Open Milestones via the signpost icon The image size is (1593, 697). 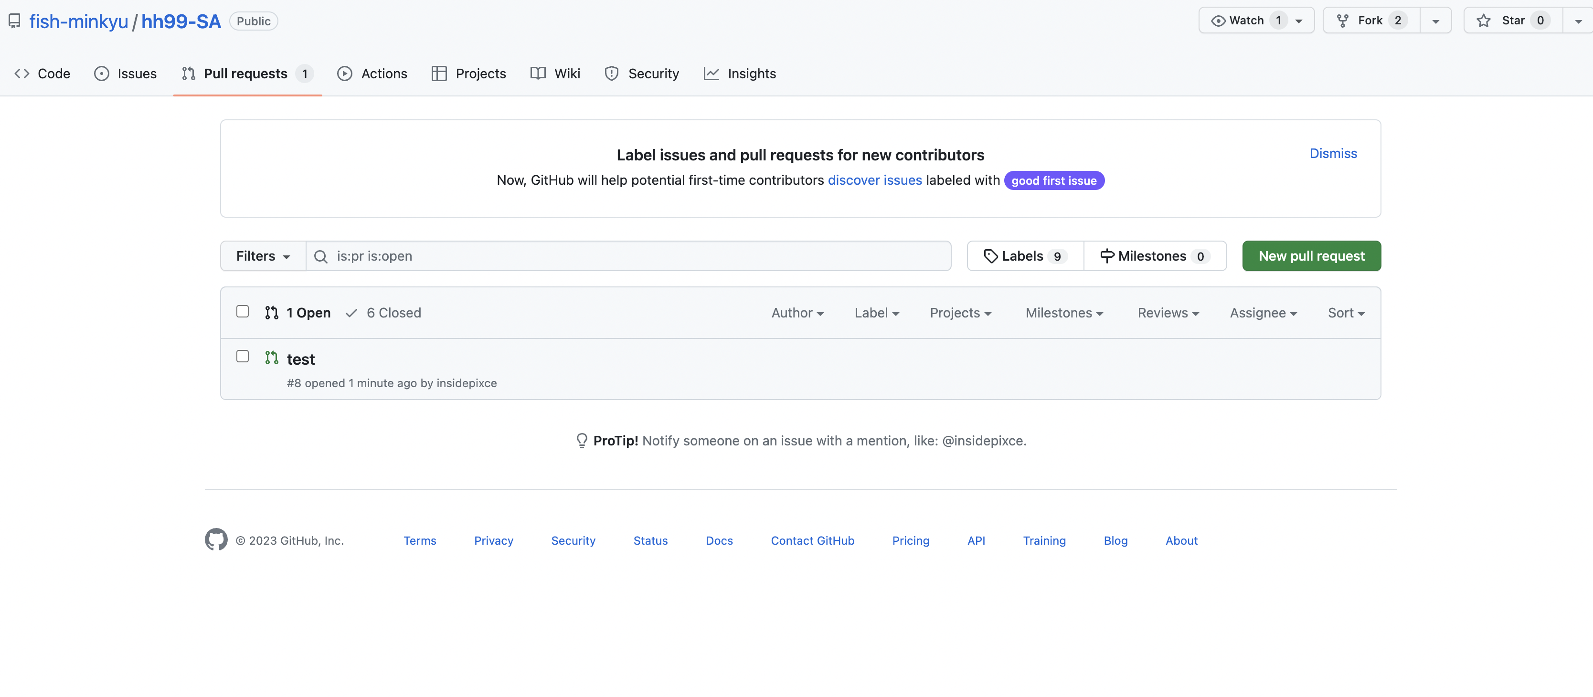pyautogui.click(x=1107, y=256)
